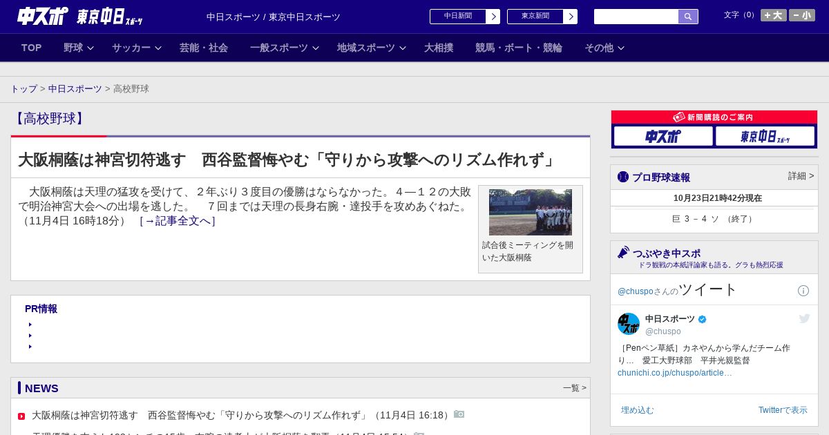This screenshot has width=829, height=435.
Task: Click the Twitter verified badge icon
Action: point(703,319)
